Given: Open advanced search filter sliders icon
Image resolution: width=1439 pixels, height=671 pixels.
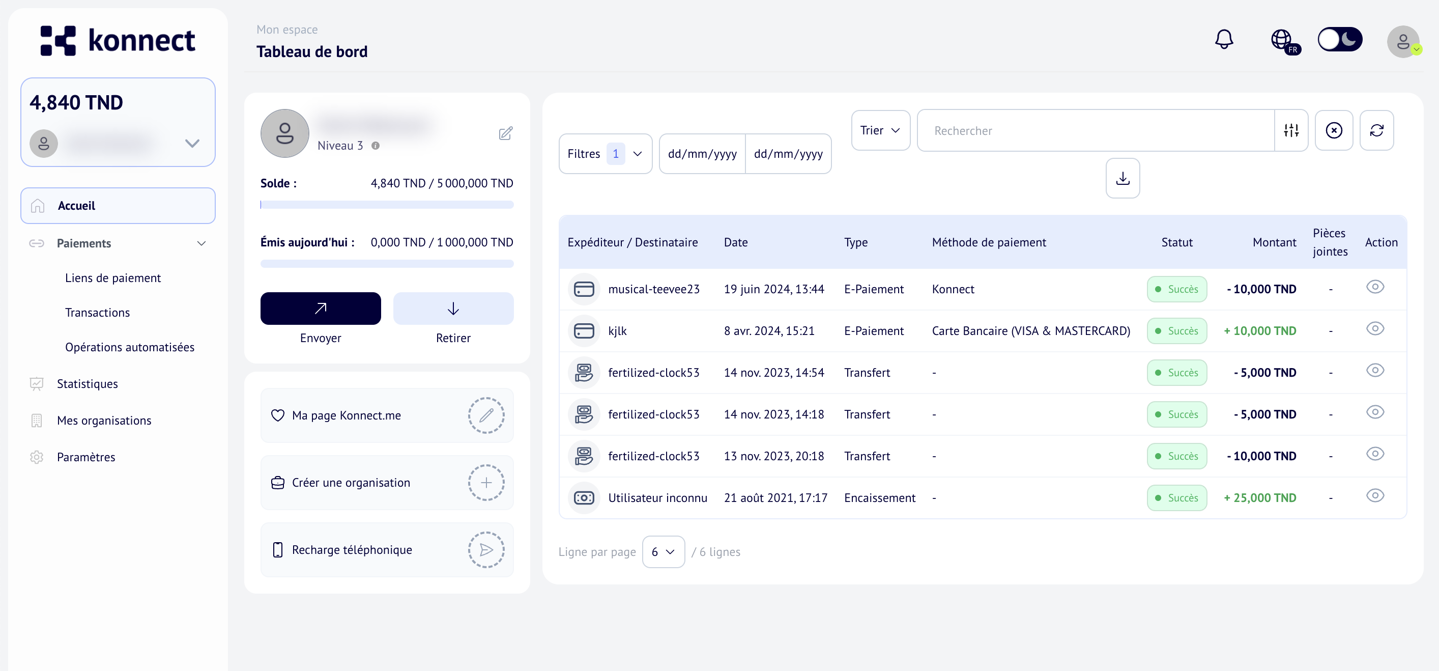Looking at the screenshot, I should (1291, 130).
